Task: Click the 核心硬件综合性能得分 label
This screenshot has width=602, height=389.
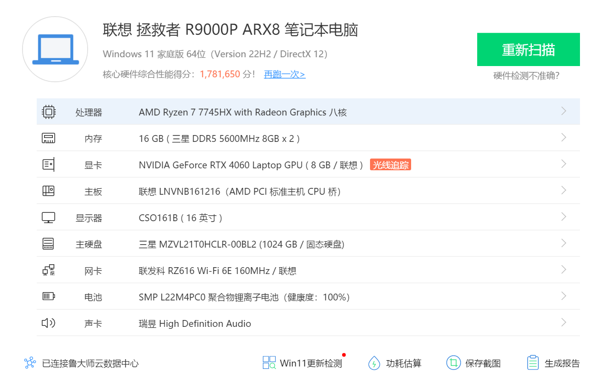Action: [149, 74]
